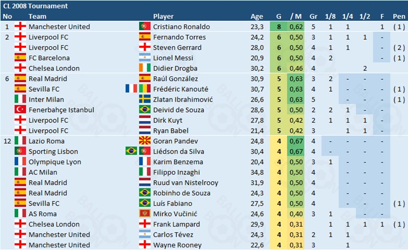Image resolution: width=408 pixels, height=250 pixels.
Task: Click the Ivory Coast flag beside Didier Drogba
Action: point(145,68)
